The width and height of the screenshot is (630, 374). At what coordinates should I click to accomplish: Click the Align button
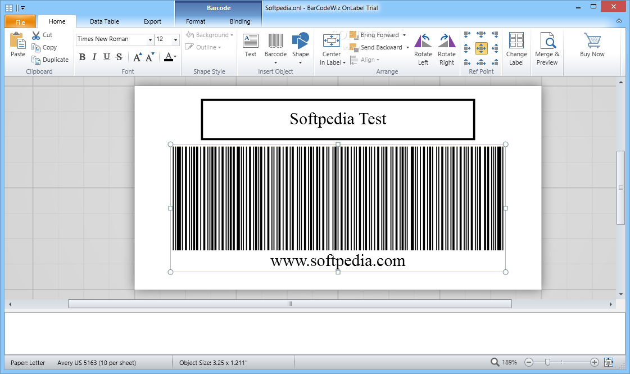(365, 60)
